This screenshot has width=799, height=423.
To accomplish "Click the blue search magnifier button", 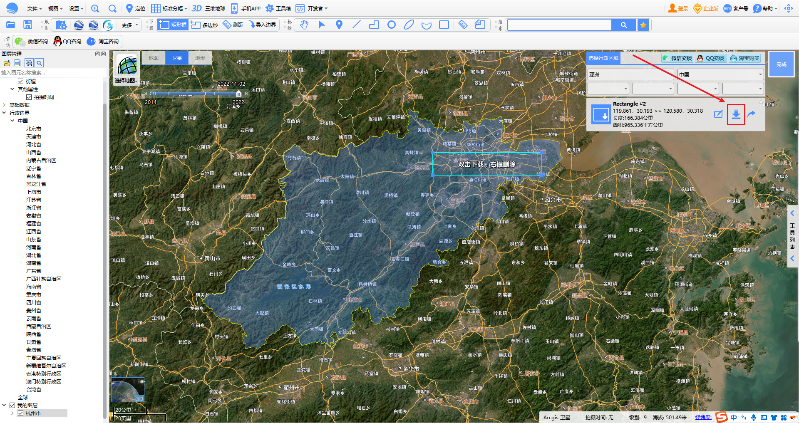I will [623, 25].
